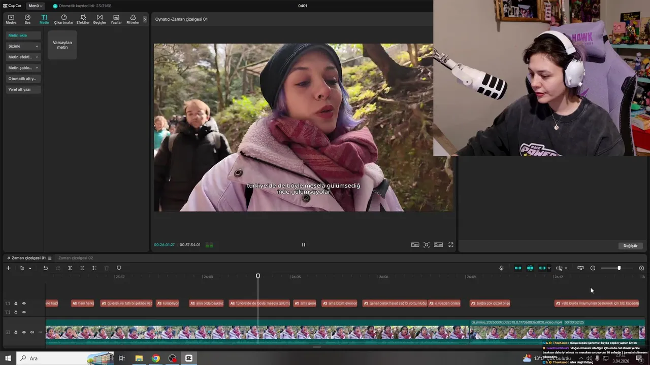Viewport: 650px width, 365px height.
Task: Open the Yazılar captions tab
Action: [116, 19]
